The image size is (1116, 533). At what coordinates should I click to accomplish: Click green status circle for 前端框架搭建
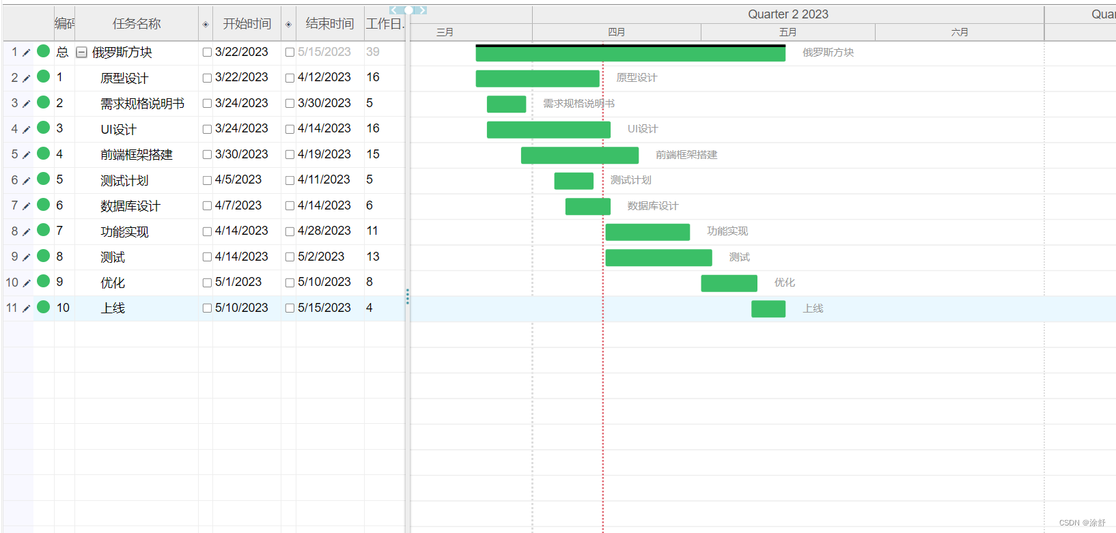(44, 153)
